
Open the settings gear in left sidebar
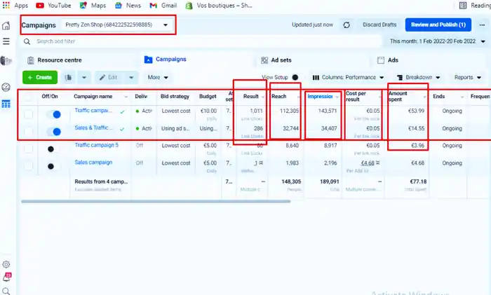point(6,264)
